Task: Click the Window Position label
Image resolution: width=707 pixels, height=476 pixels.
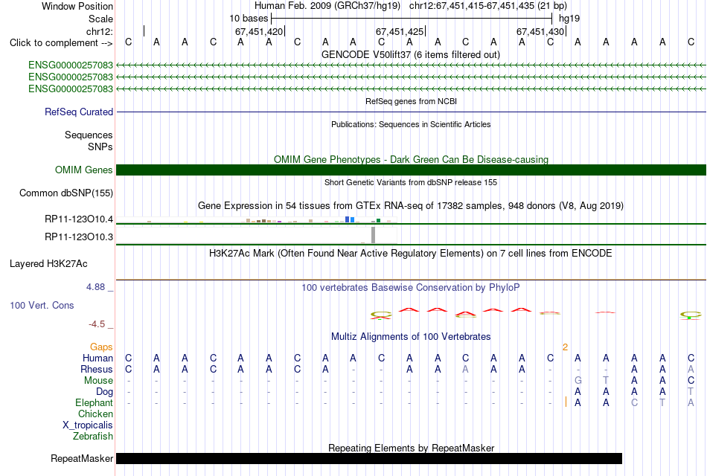Action: pyautogui.click(x=77, y=6)
